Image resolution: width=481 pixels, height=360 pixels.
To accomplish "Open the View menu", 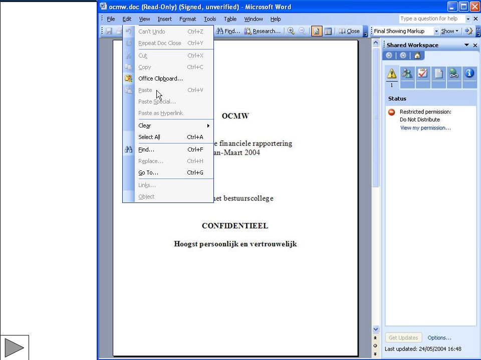I will click(144, 19).
